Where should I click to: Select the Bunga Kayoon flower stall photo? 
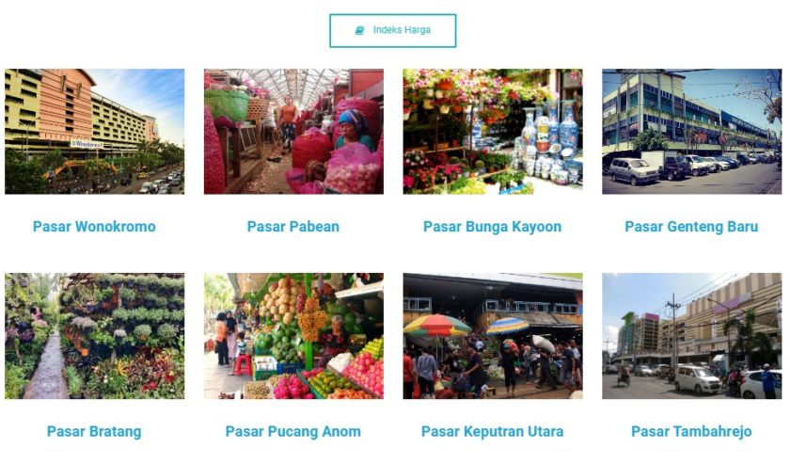(493, 132)
